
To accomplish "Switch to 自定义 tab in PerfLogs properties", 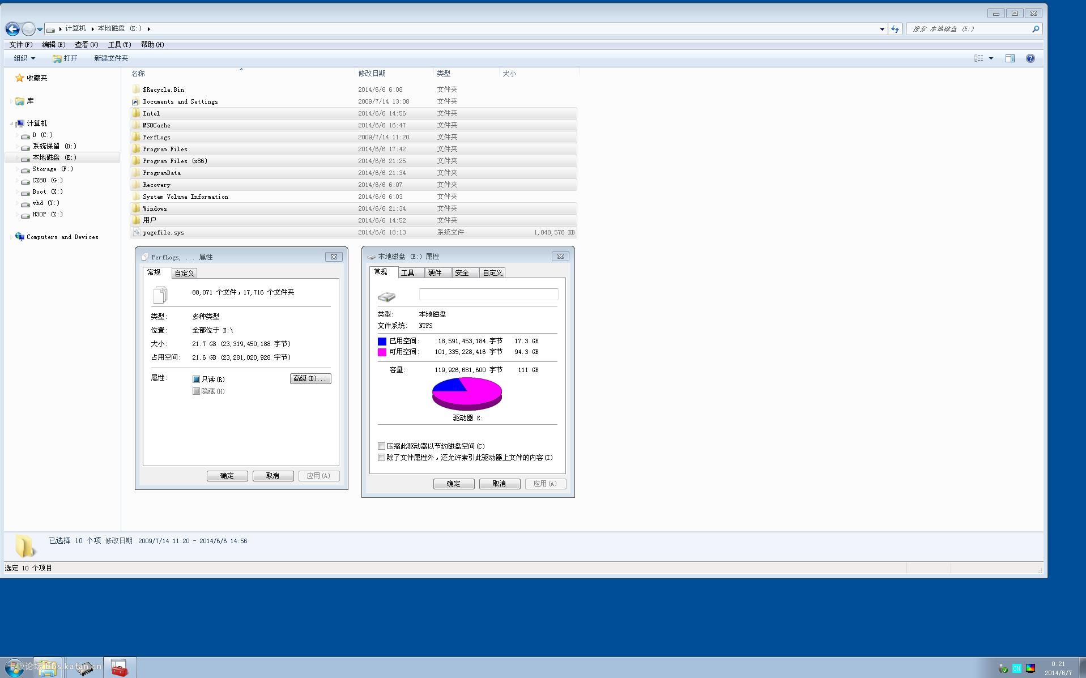I will point(185,273).
